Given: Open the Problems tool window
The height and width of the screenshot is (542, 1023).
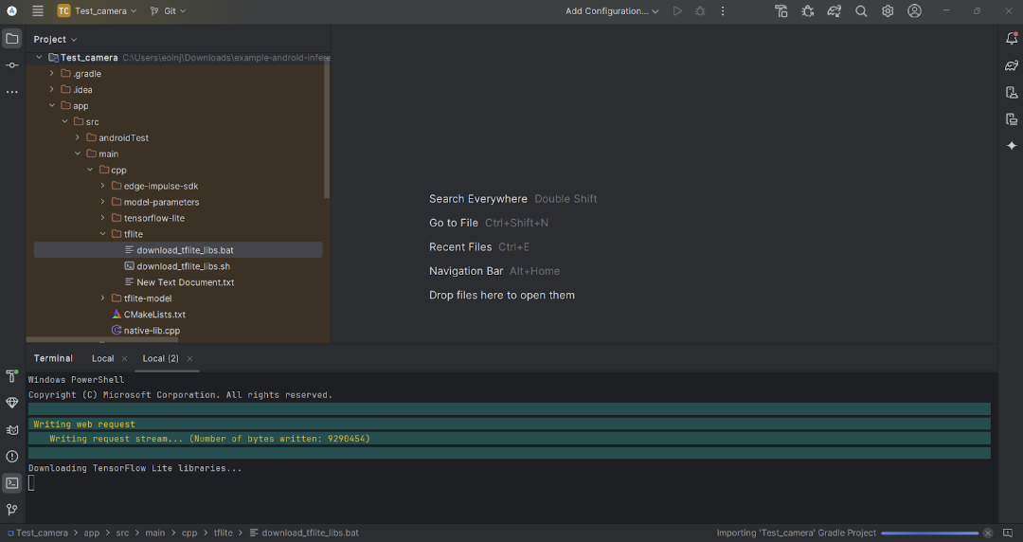Looking at the screenshot, I should (x=12, y=456).
